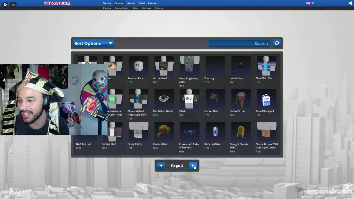Open the hamburger menu icon
The height and width of the screenshot is (199, 354).
coord(13,4)
